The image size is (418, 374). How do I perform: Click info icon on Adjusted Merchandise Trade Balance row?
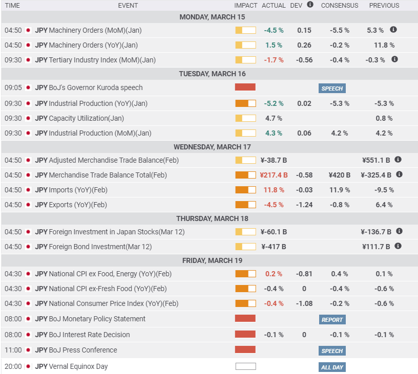click(x=398, y=160)
